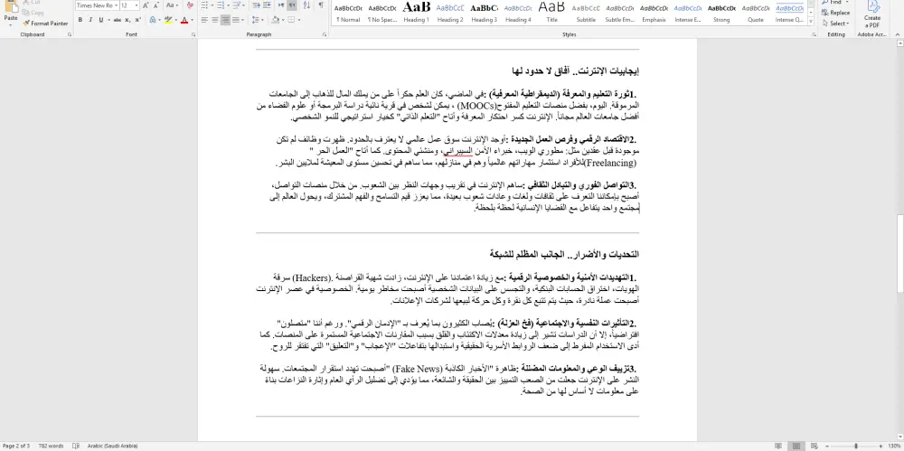
Task: Open Font dialog launcher
Action: click(x=193, y=34)
